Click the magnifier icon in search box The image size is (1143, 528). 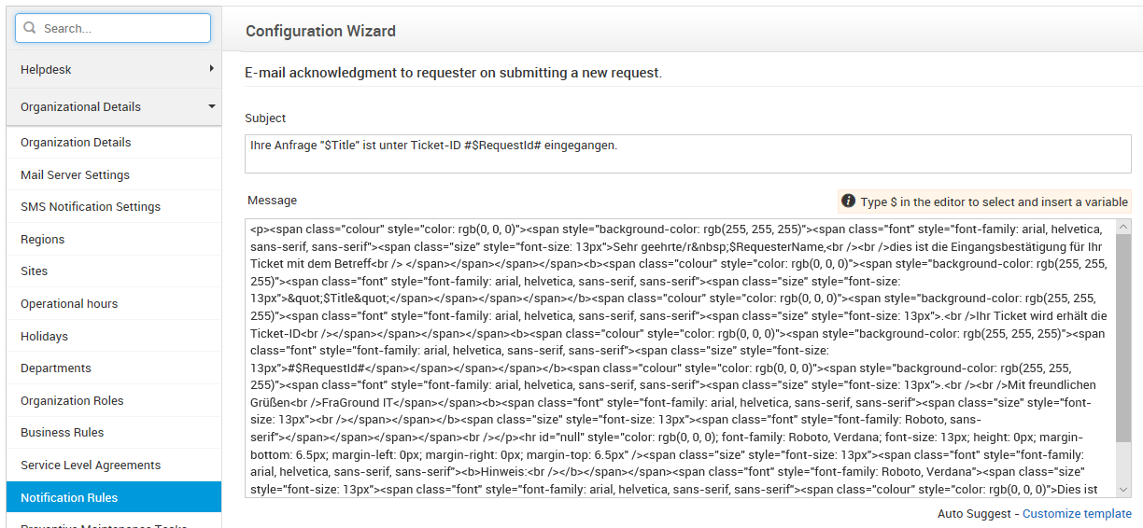pyautogui.click(x=29, y=29)
